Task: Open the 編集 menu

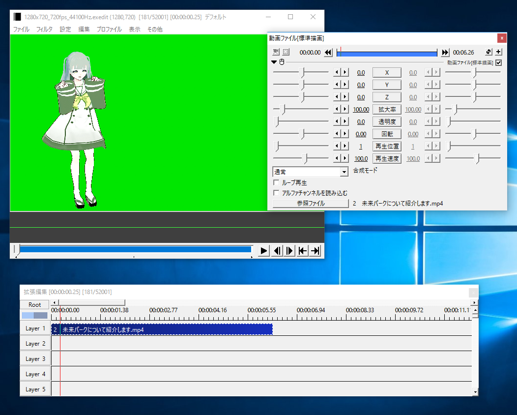Action: (x=84, y=30)
